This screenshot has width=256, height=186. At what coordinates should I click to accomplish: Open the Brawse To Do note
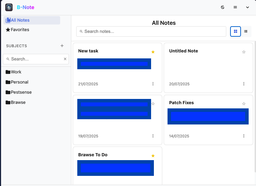tap(93, 155)
